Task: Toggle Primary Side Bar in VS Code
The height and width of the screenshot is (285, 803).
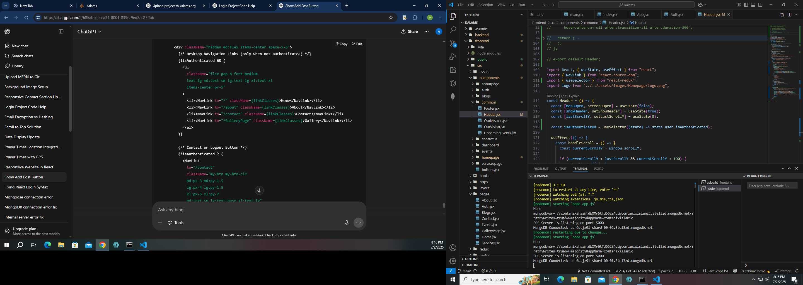Action: tap(746, 5)
